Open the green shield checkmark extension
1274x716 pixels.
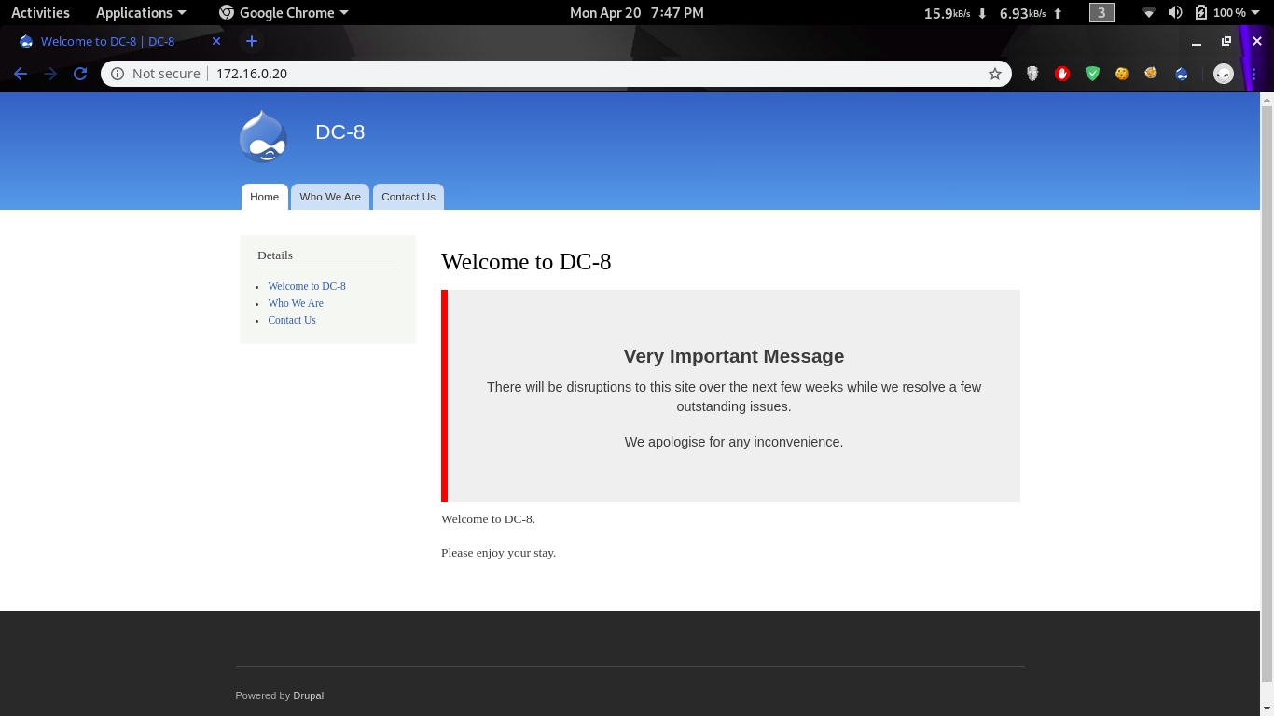point(1092,74)
